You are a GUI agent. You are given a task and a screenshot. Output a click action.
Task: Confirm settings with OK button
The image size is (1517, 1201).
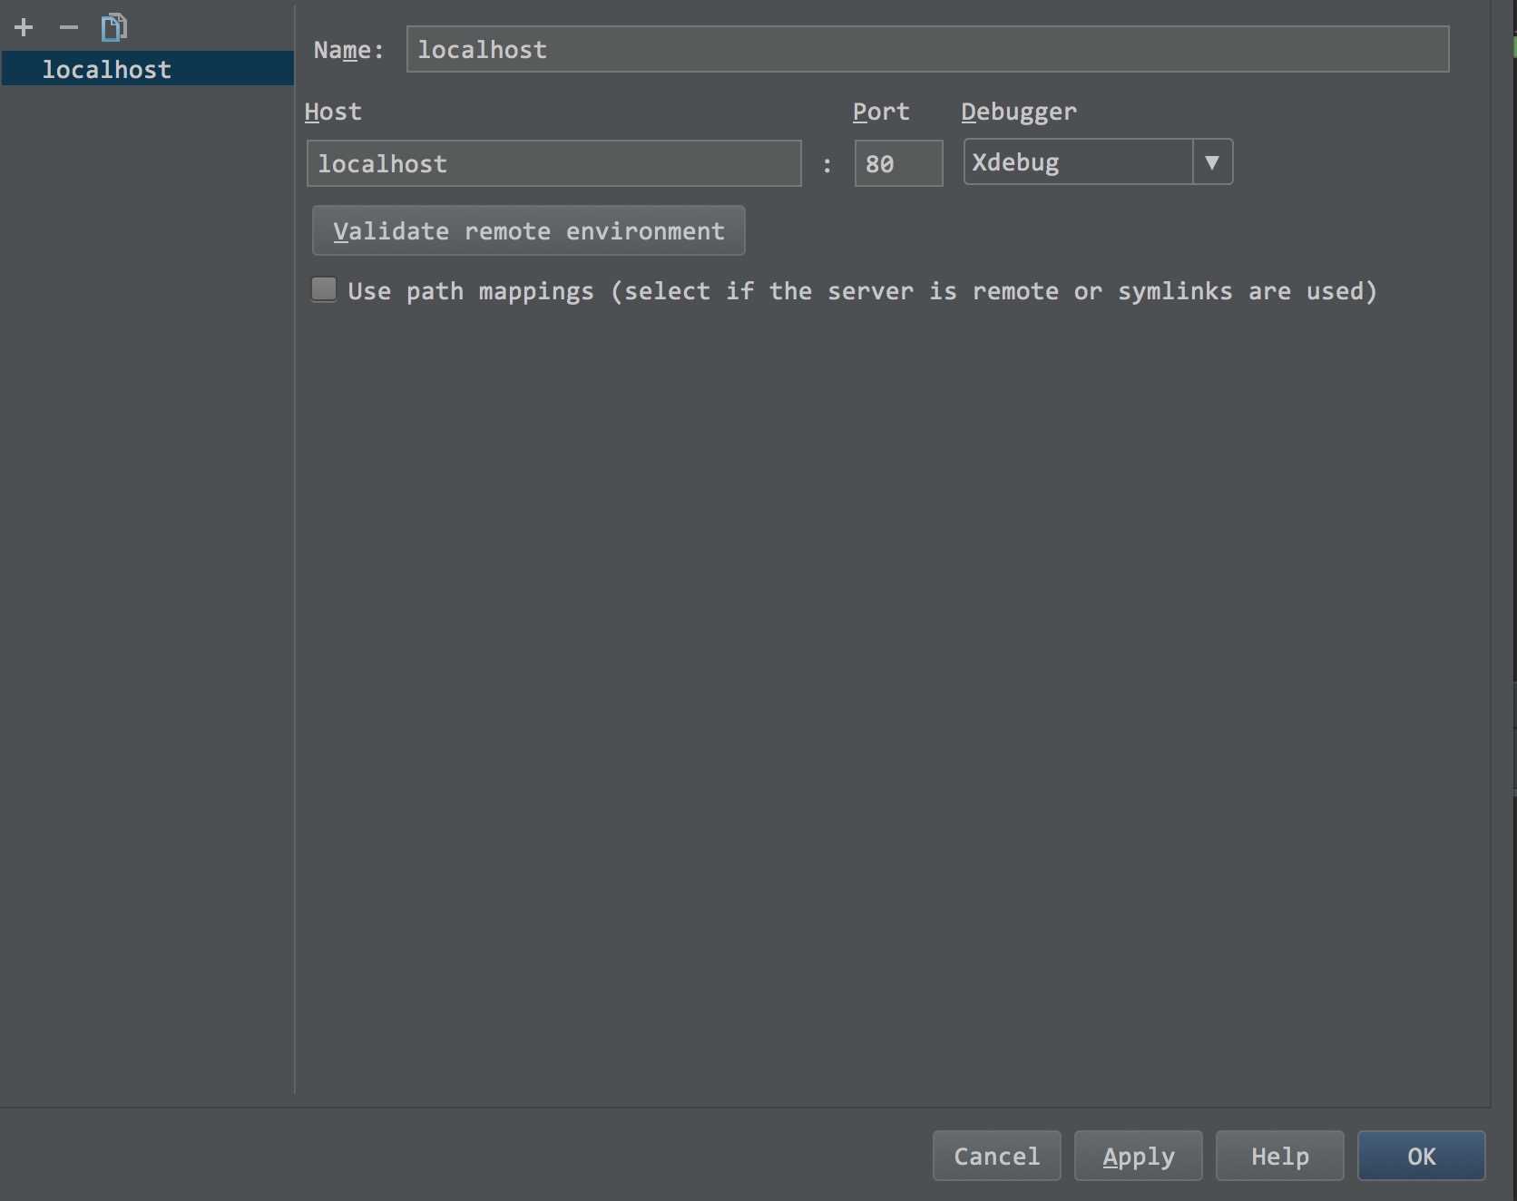pyautogui.click(x=1421, y=1156)
